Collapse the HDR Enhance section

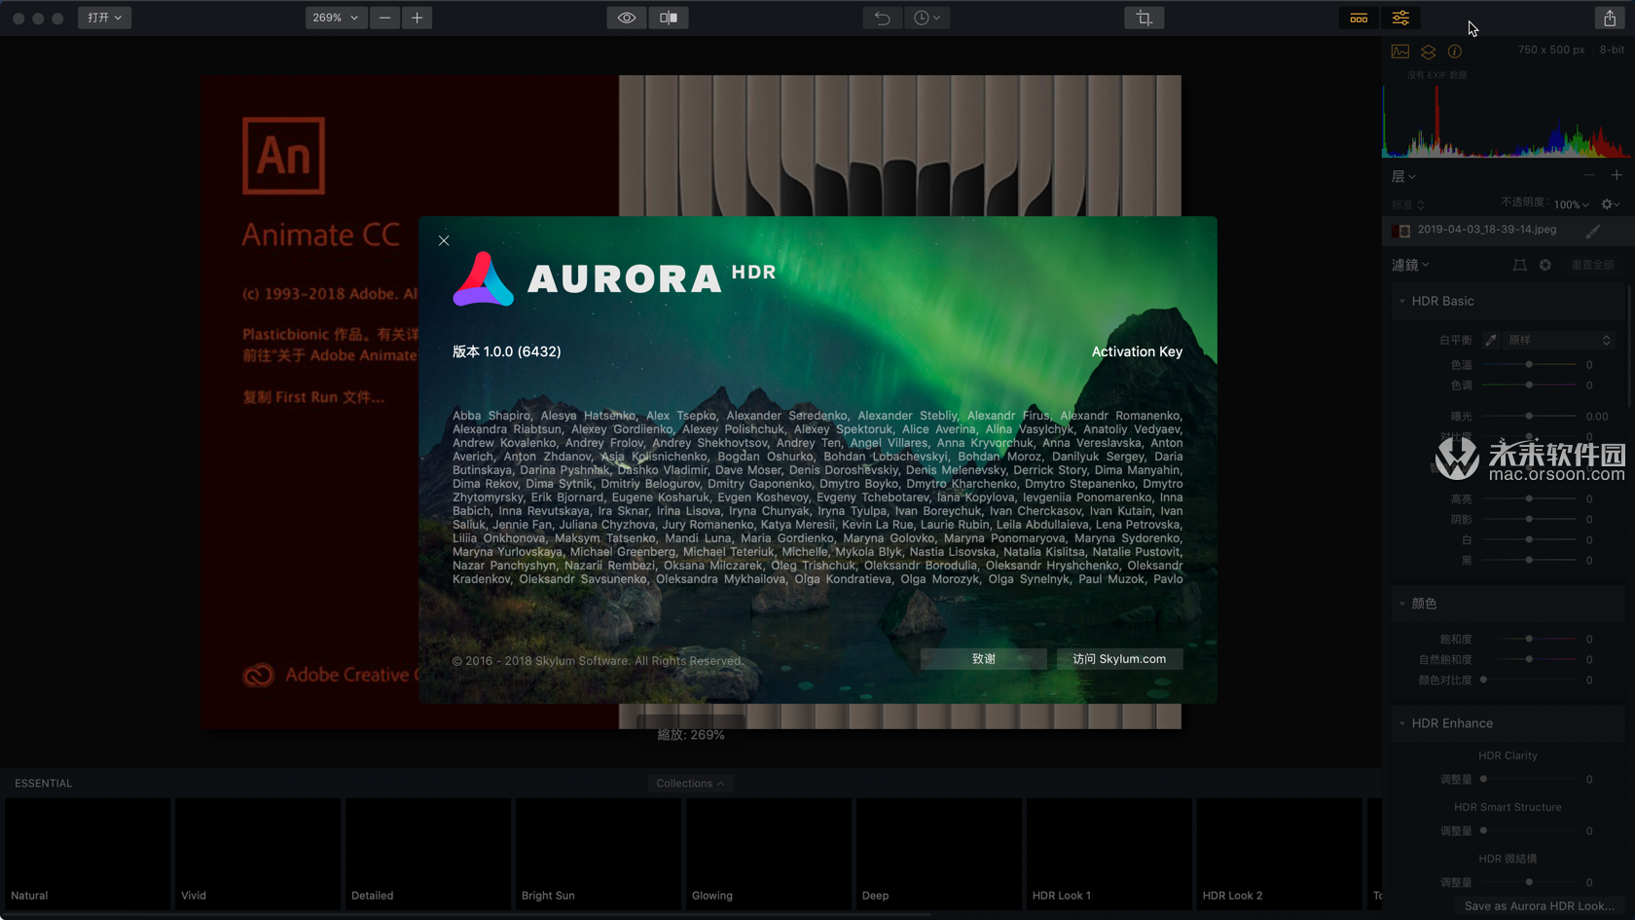tap(1402, 723)
